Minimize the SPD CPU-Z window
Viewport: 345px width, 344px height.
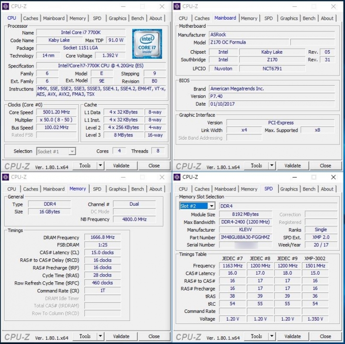click(295, 177)
